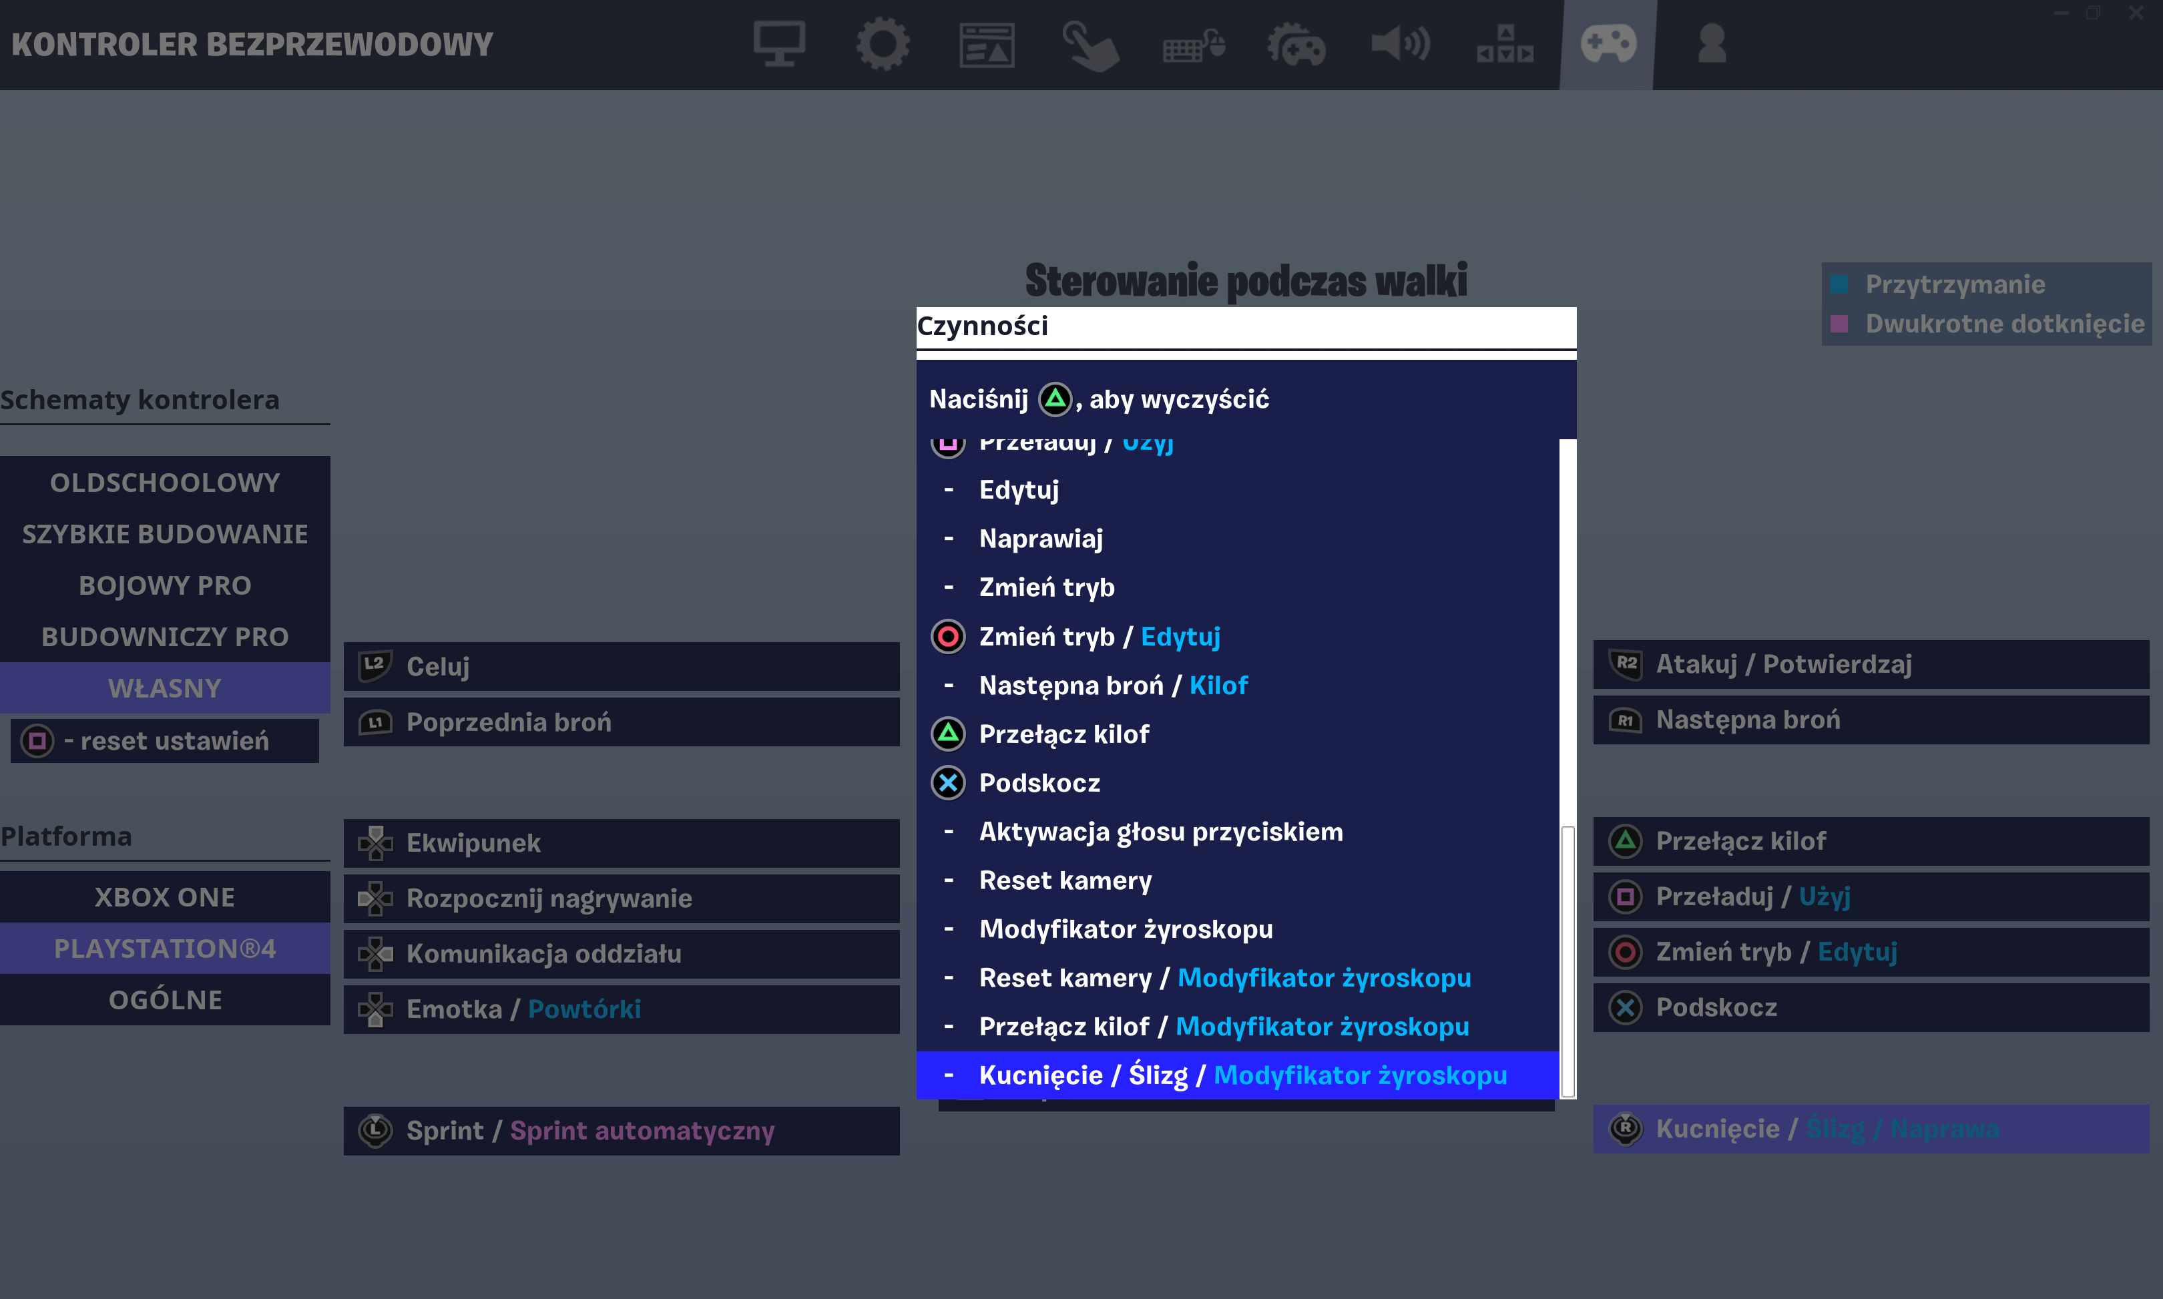This screenshot has width=2163, height=1299.
Task: Open keyboard and mouse settings tab
Action: pos(1193,45)
